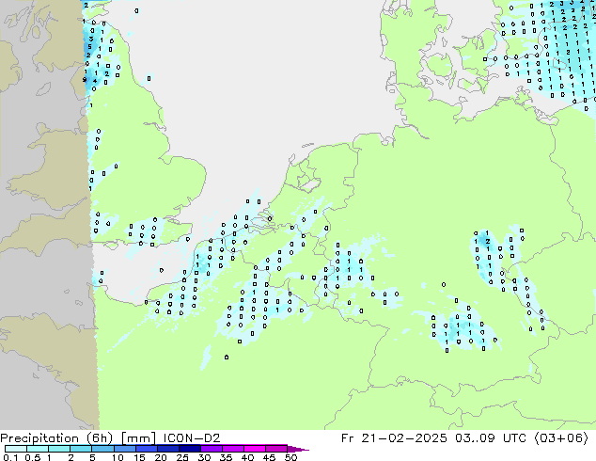Image resolution: width=596 pixels, height=461 pixels.
Task: Click the '50' legend scale label
Action: tap(290, 457)
